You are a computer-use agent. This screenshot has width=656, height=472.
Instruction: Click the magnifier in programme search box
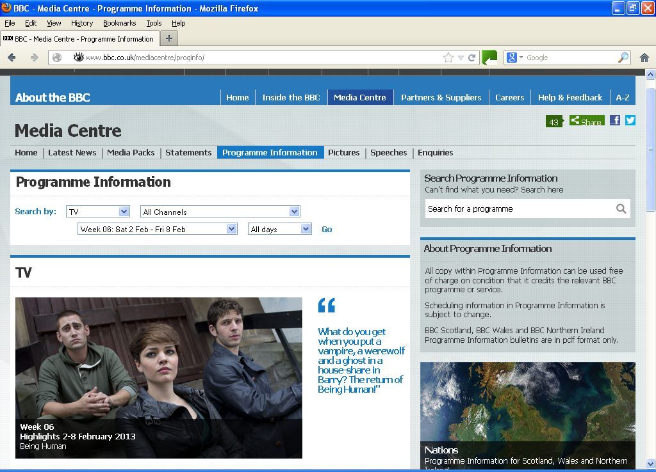pos(621,208)
